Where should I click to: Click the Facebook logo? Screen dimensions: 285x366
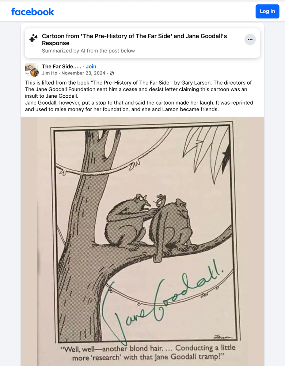coord(33,12)
